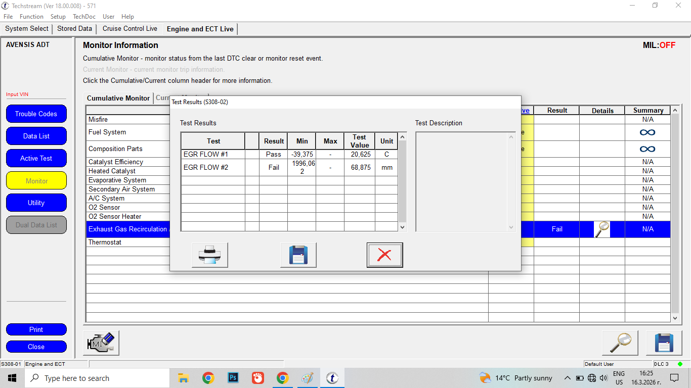Viewport: 691px width, 388px height.
Task: Save test results with floppy disk icon
Action: 298,255
